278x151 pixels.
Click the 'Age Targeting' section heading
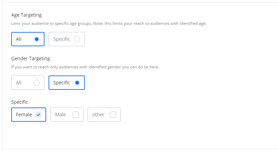[26, 15]
